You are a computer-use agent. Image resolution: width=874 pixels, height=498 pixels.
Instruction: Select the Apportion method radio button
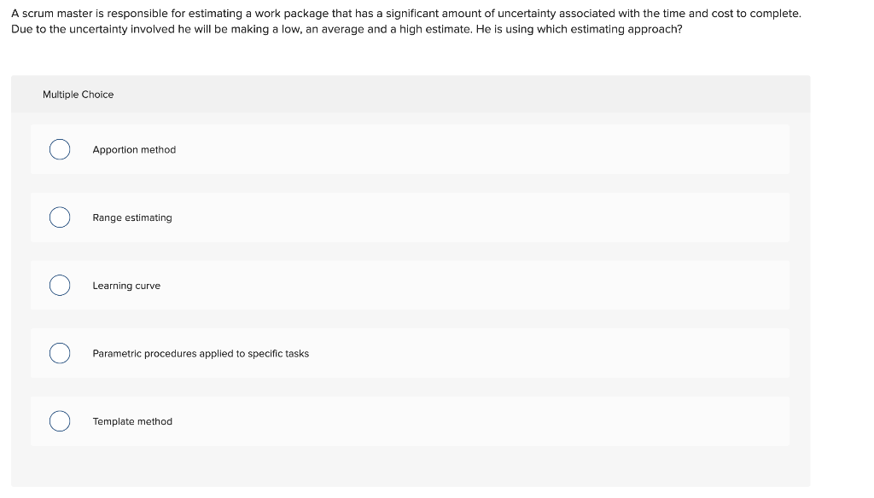tap(60, 148)
